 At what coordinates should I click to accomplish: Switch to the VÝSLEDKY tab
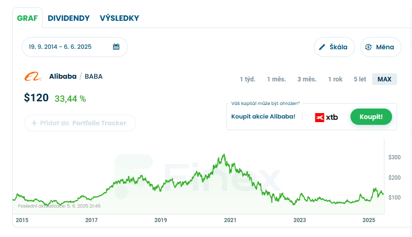[x=119, y=18]
